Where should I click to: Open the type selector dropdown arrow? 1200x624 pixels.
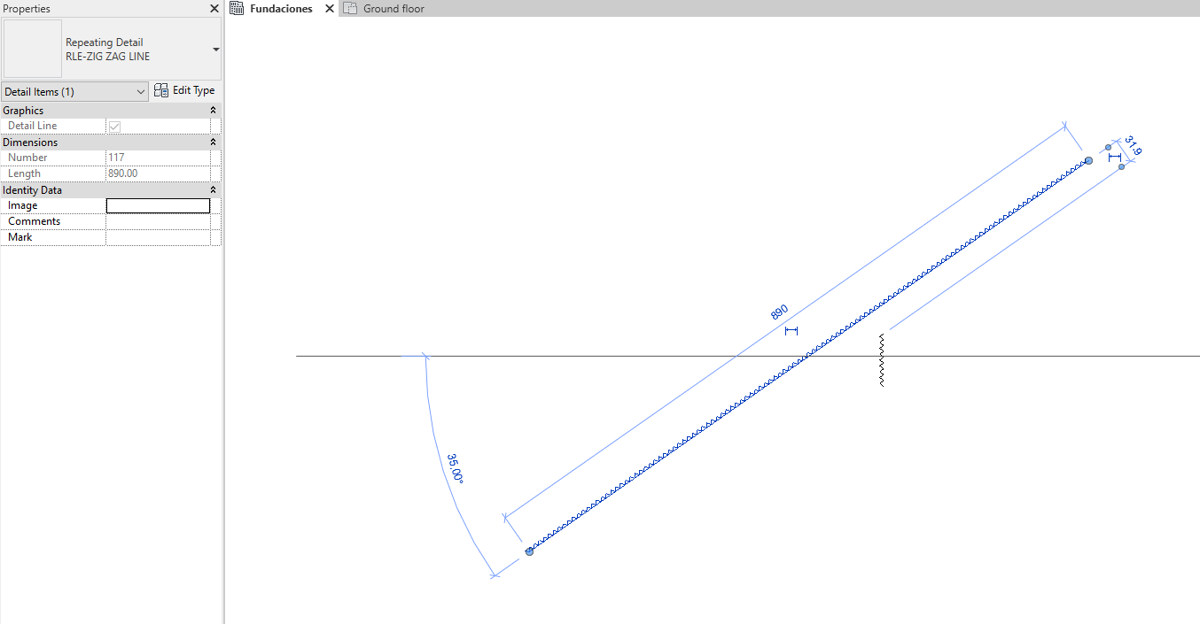tap(215, 50)
